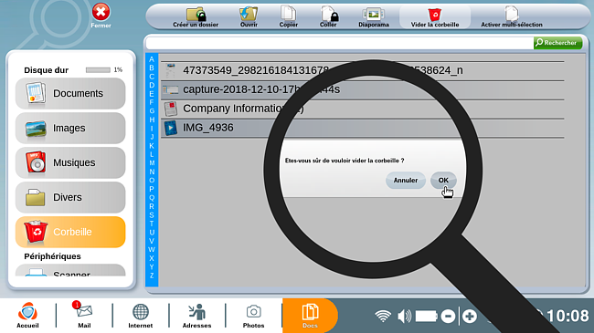Image resolution: width=594 pixels, height=333 pixels.
Task: Create a folder via Créer un dossier
Action: click(x=196, y=17)
